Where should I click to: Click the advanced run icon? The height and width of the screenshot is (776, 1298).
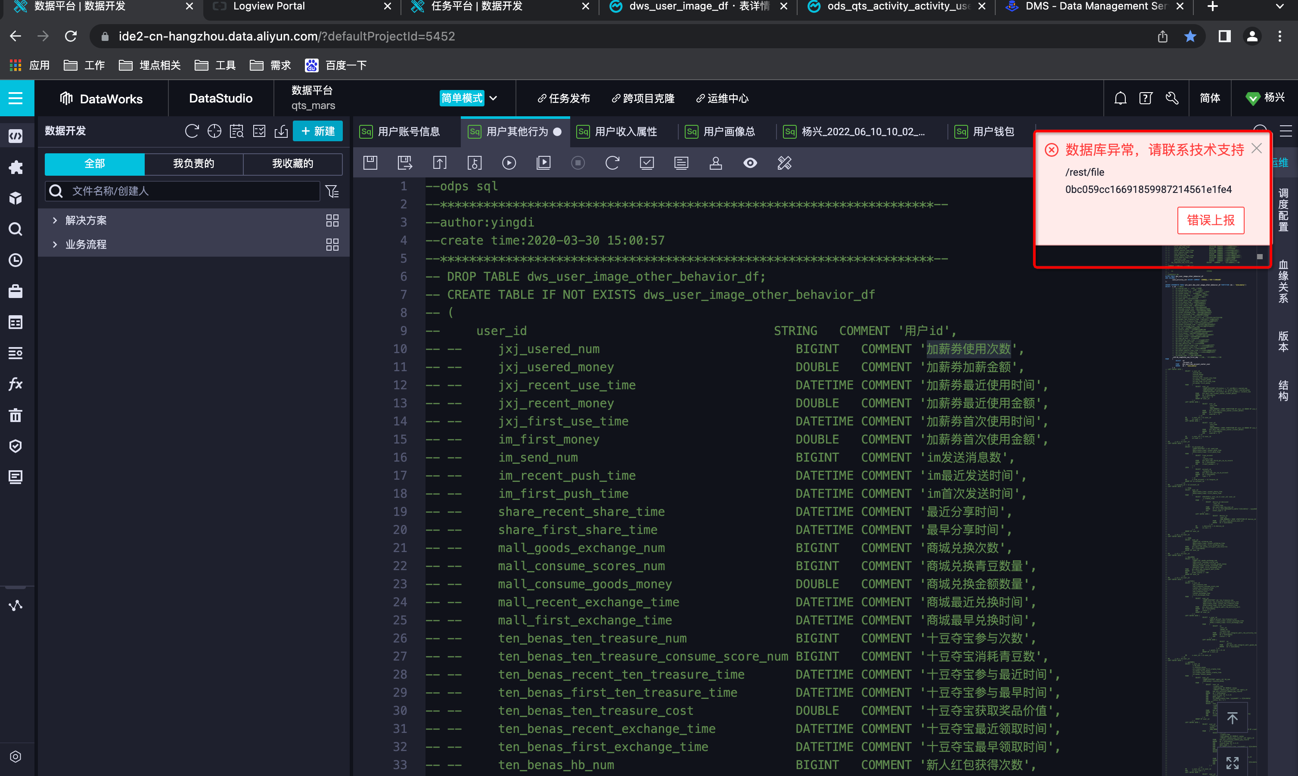pyautogui.click(x=543, y=163)
